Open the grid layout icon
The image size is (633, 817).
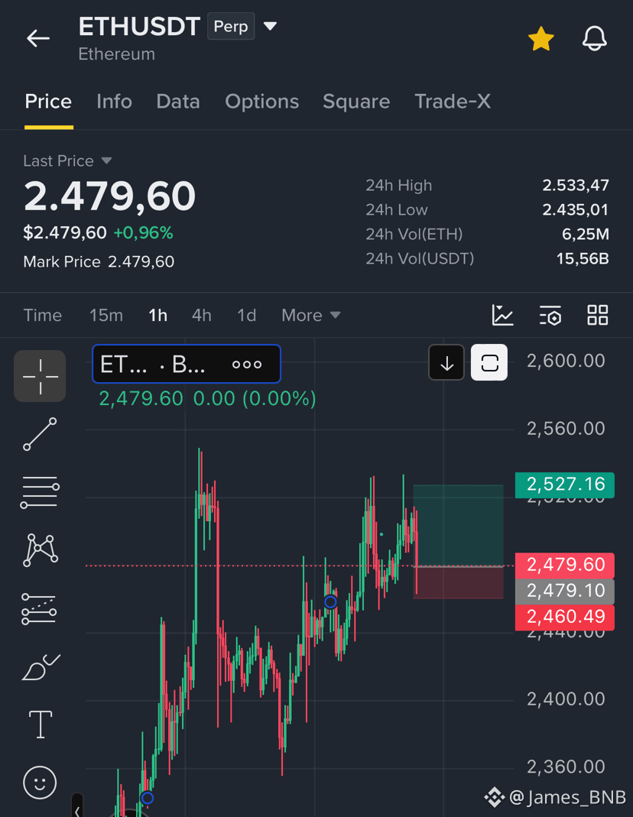point(598,315)
